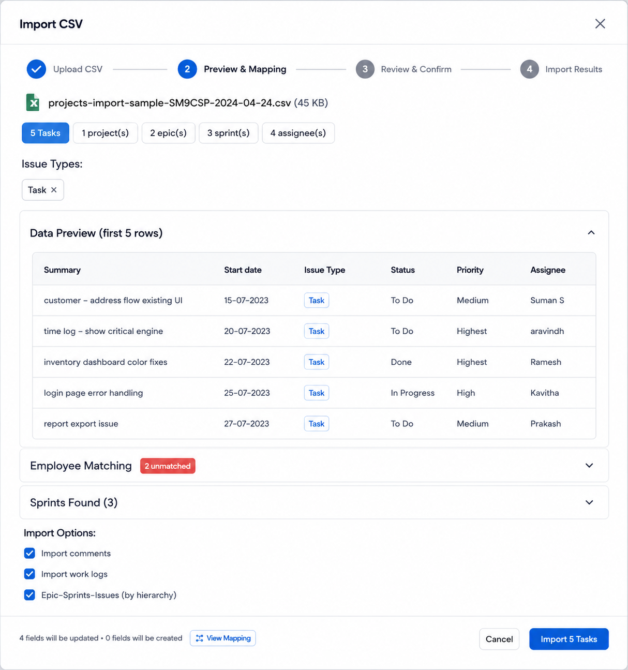The height and width of the screenshot is (670, 628).
Task: Click the Done status cell
Action: 401,362
